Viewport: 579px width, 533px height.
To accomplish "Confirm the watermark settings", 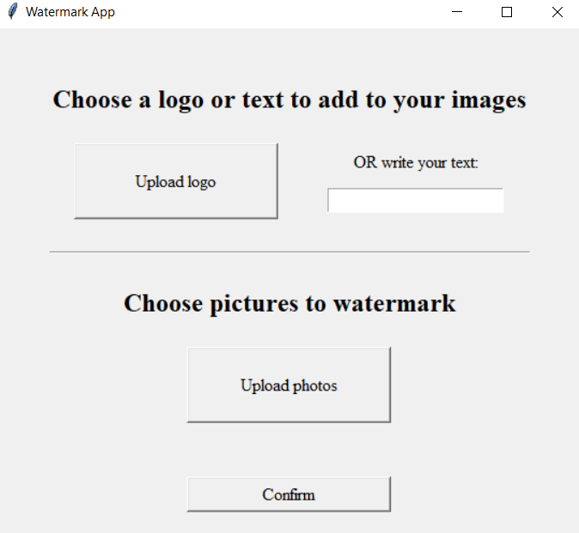I will tap(289, 494).
